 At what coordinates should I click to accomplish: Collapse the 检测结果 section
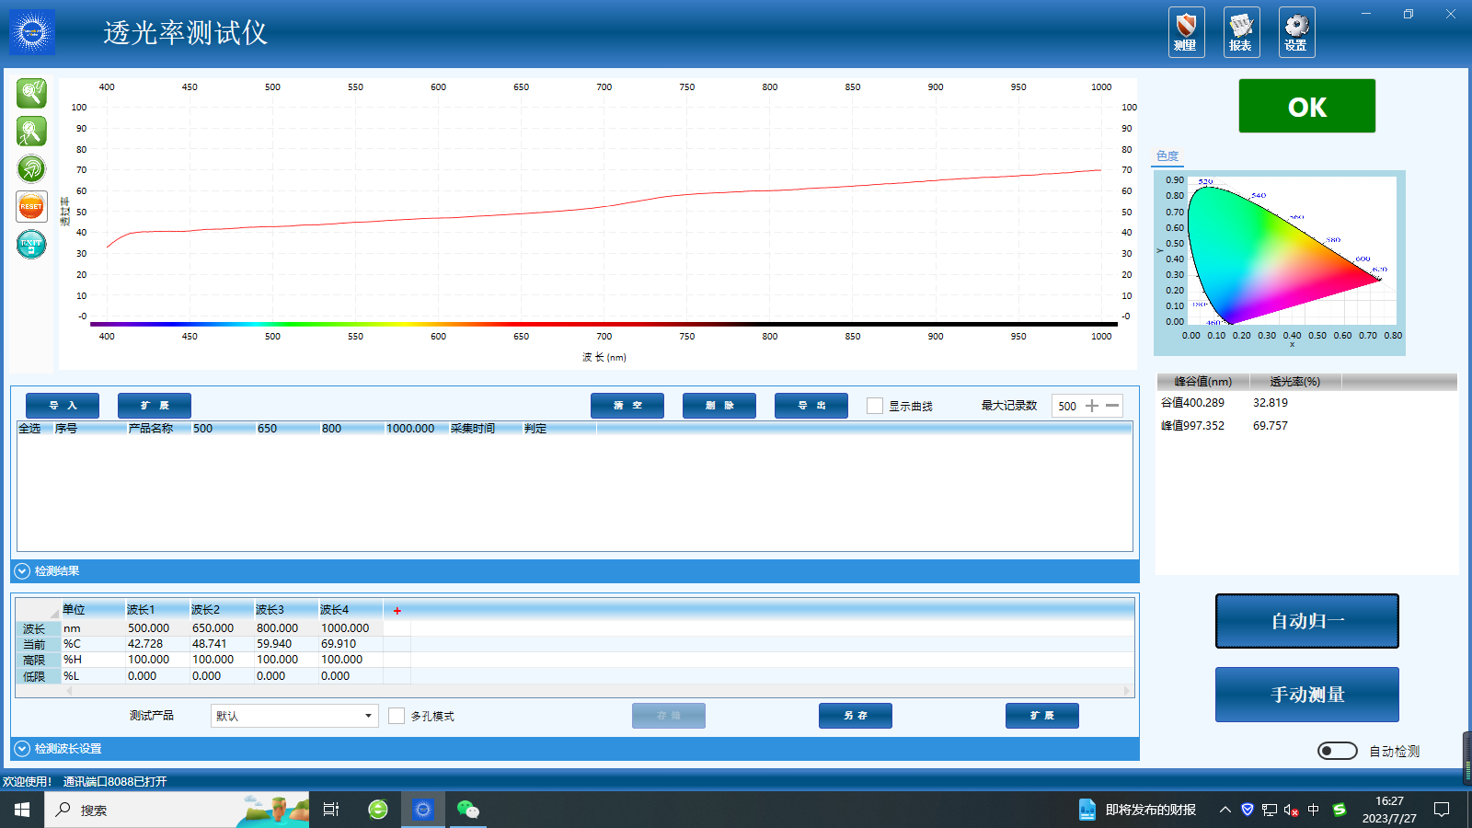click(x=22, y=571)
